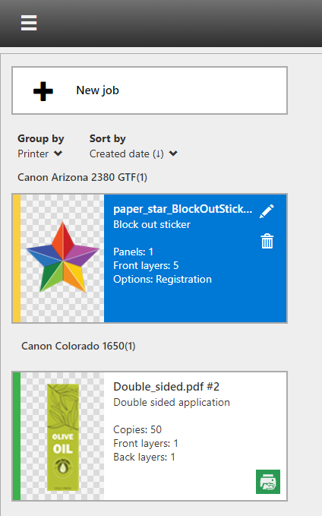Viewport: 322px width, 516px height.
Task: Open the hamburger menu
Action: 29,23
